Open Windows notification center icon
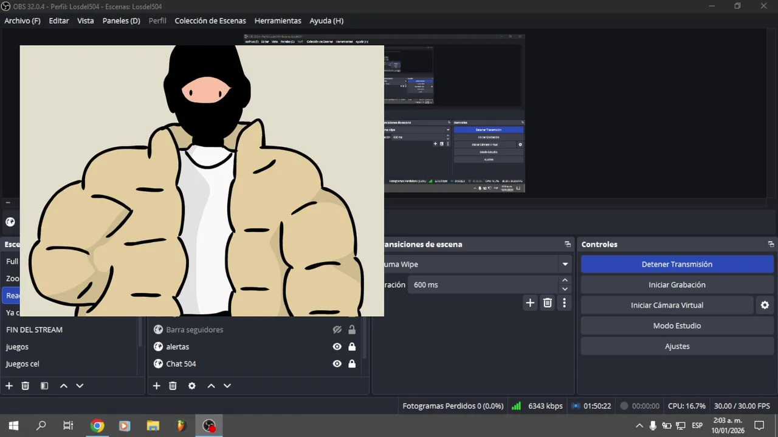The image size is (778, 437). [759, 425]
